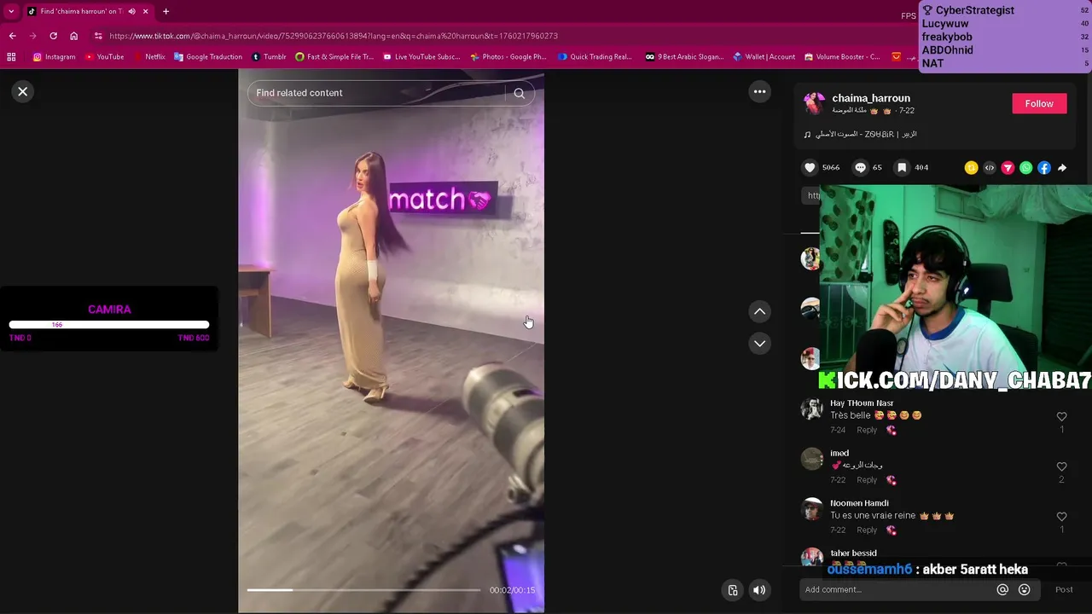Image resolution: width=1092 pixels, height=614 pixels.
Task: Search icon in Find related content box
Action: [x=519, y=93]
